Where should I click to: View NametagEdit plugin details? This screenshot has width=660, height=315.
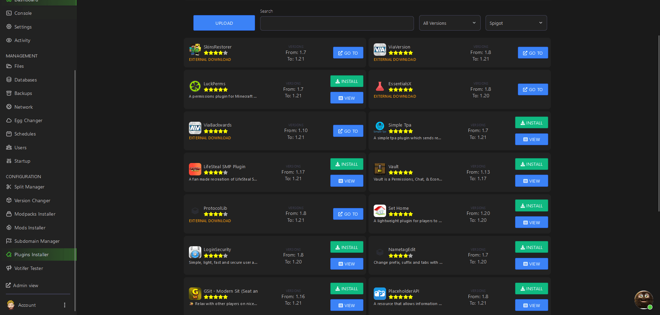pyautogui.click(x=532, y=264)
